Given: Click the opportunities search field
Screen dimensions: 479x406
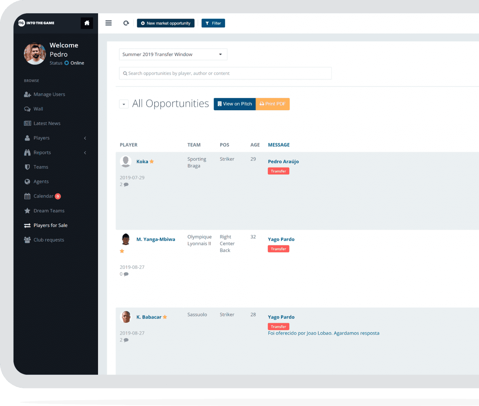Looking at the screenshot, I should tap(225, 73).
